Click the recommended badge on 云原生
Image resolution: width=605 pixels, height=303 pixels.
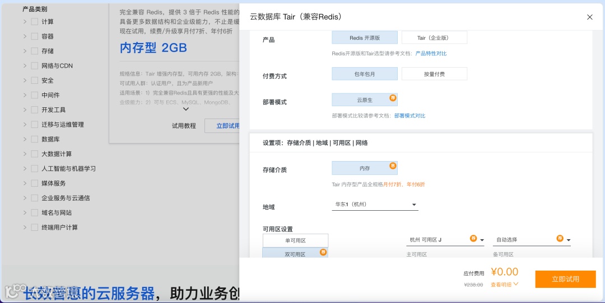pos(393,98)
